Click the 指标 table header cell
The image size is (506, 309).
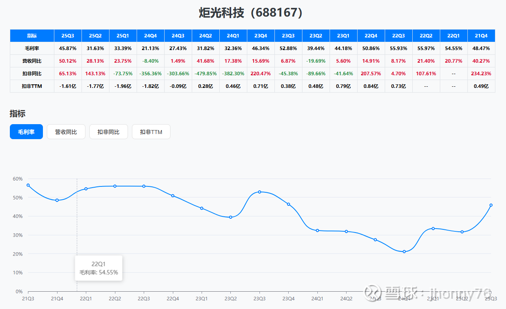pos(32,36)
